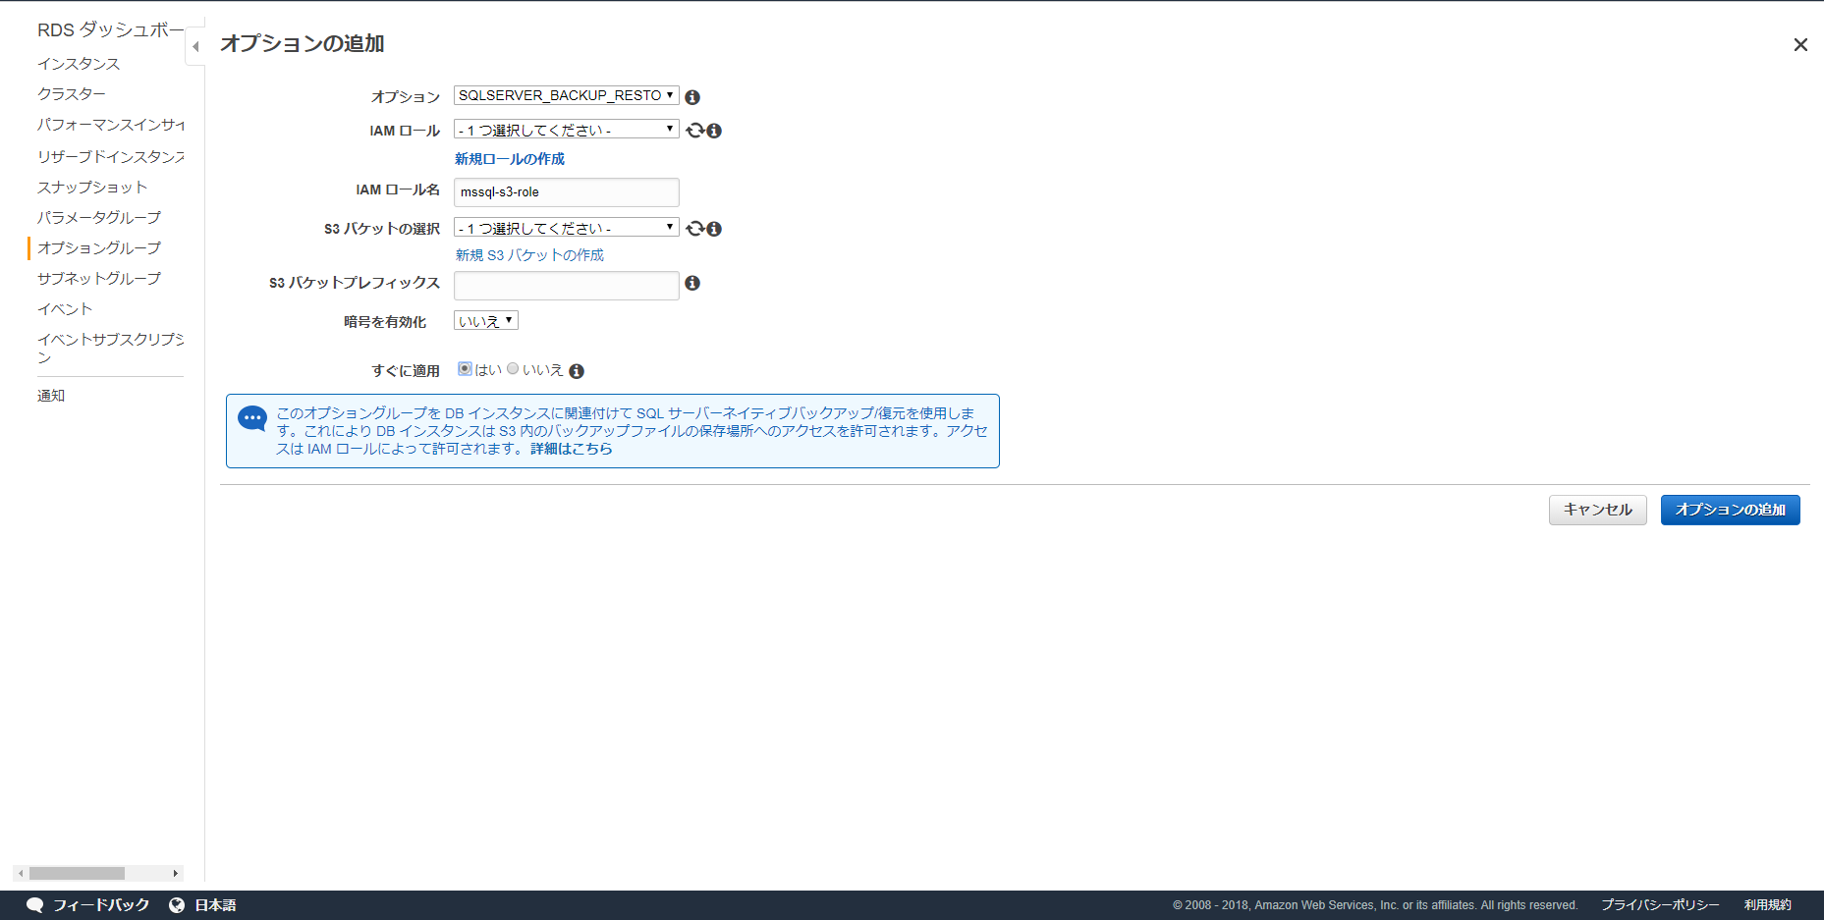This screenshot has width=1824, height=920.
Task: Open info tooltip beside IAM ロール dropdown
Action: 713,130
